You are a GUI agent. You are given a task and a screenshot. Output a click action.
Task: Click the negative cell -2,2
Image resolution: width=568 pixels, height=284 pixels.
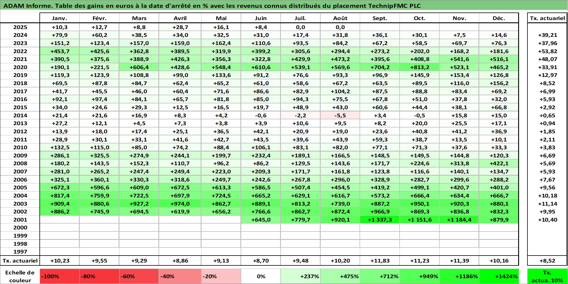tap(300, 115)
